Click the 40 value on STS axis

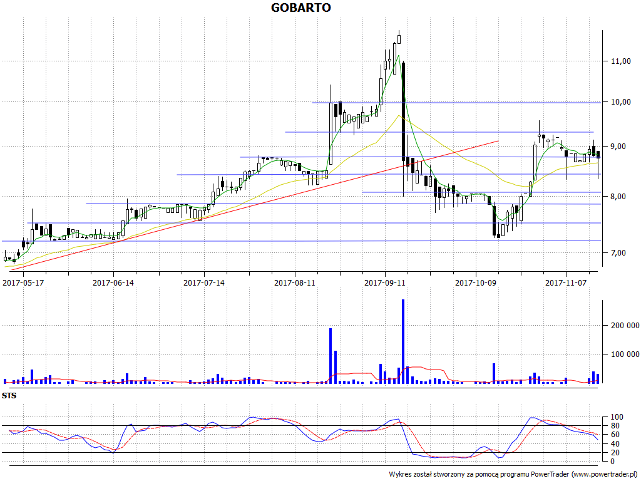615,444
